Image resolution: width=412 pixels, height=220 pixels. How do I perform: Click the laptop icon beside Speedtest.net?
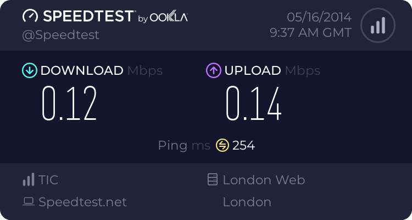[x=28, y=202]
